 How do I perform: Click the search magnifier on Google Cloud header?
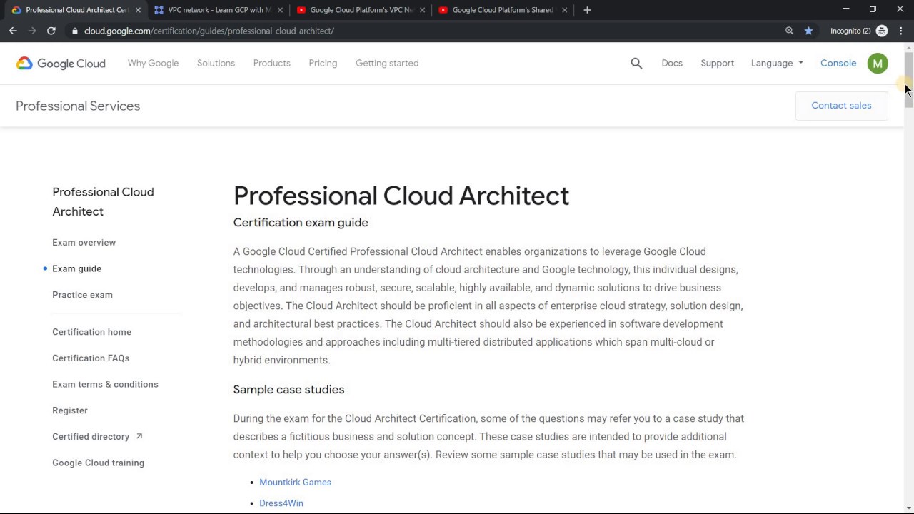click(x=636, y=63)
